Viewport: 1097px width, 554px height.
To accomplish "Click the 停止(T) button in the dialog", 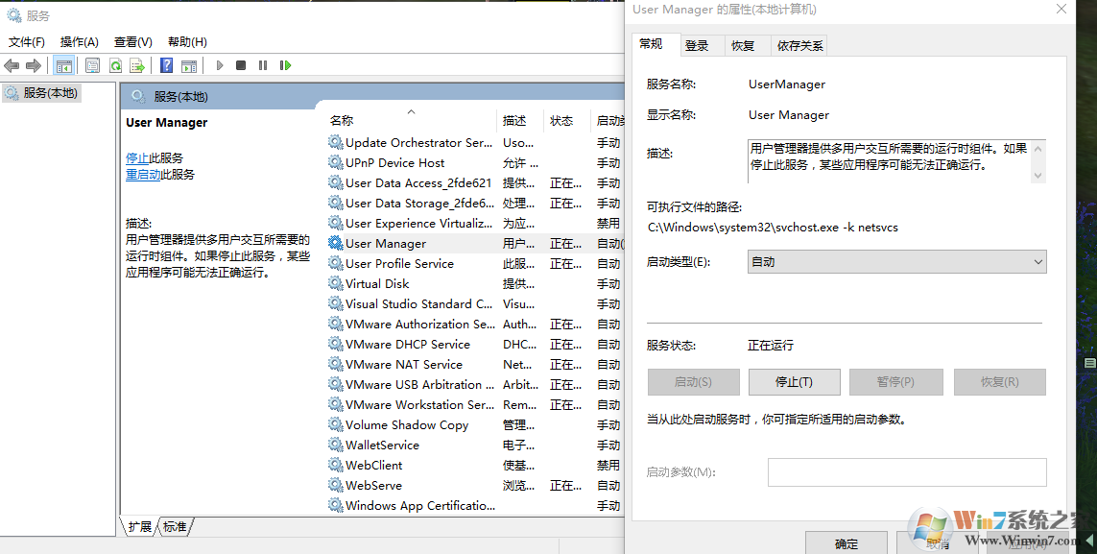I will coord(794,382).
